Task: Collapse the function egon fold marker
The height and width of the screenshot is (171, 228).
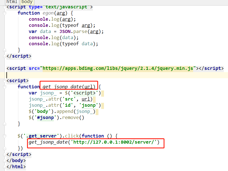Action: [4, 13]
